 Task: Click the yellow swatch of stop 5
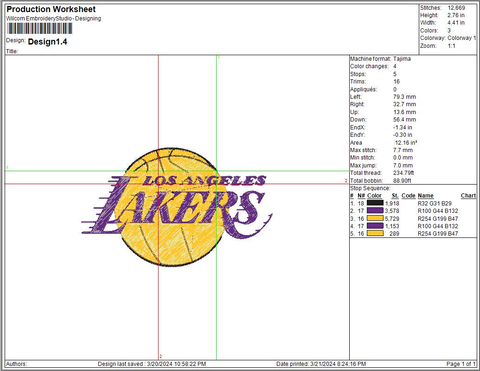[x=375, y=234]
